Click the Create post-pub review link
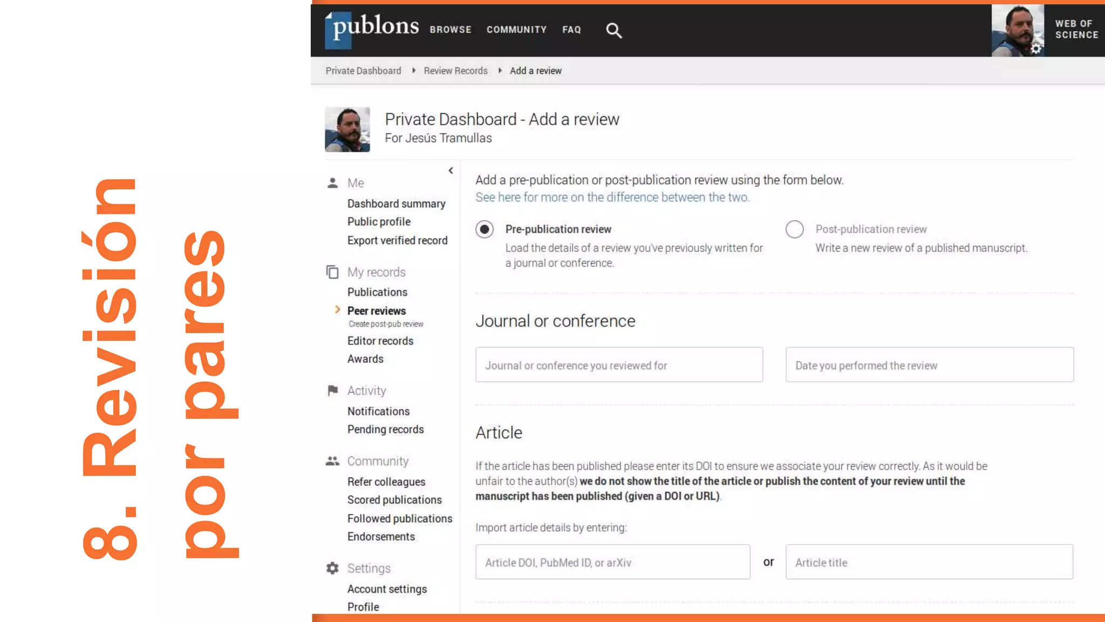The image size is (1105, 622). (386, 324)
